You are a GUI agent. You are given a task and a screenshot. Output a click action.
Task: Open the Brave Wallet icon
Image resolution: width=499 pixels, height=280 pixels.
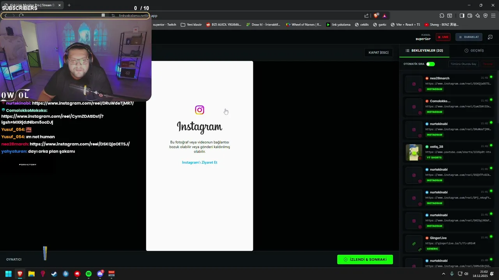(x=470, y=16)
